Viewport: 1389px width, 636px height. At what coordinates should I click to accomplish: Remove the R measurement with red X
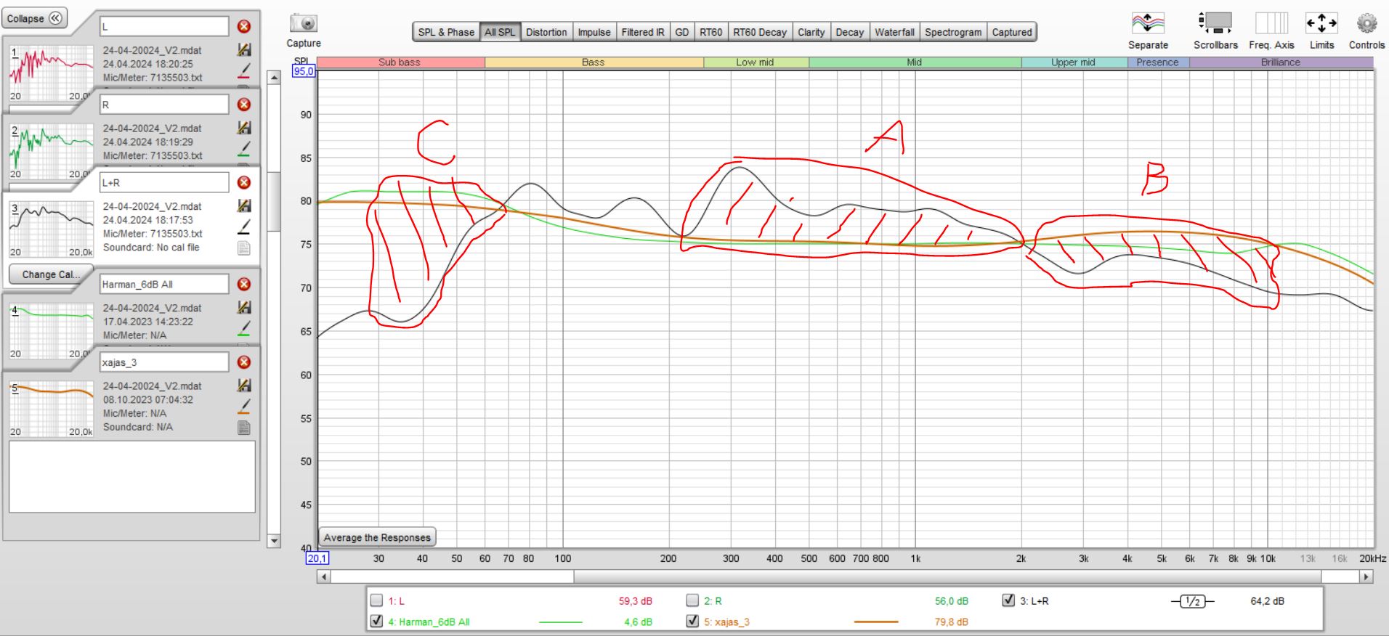tap(244, 105)
